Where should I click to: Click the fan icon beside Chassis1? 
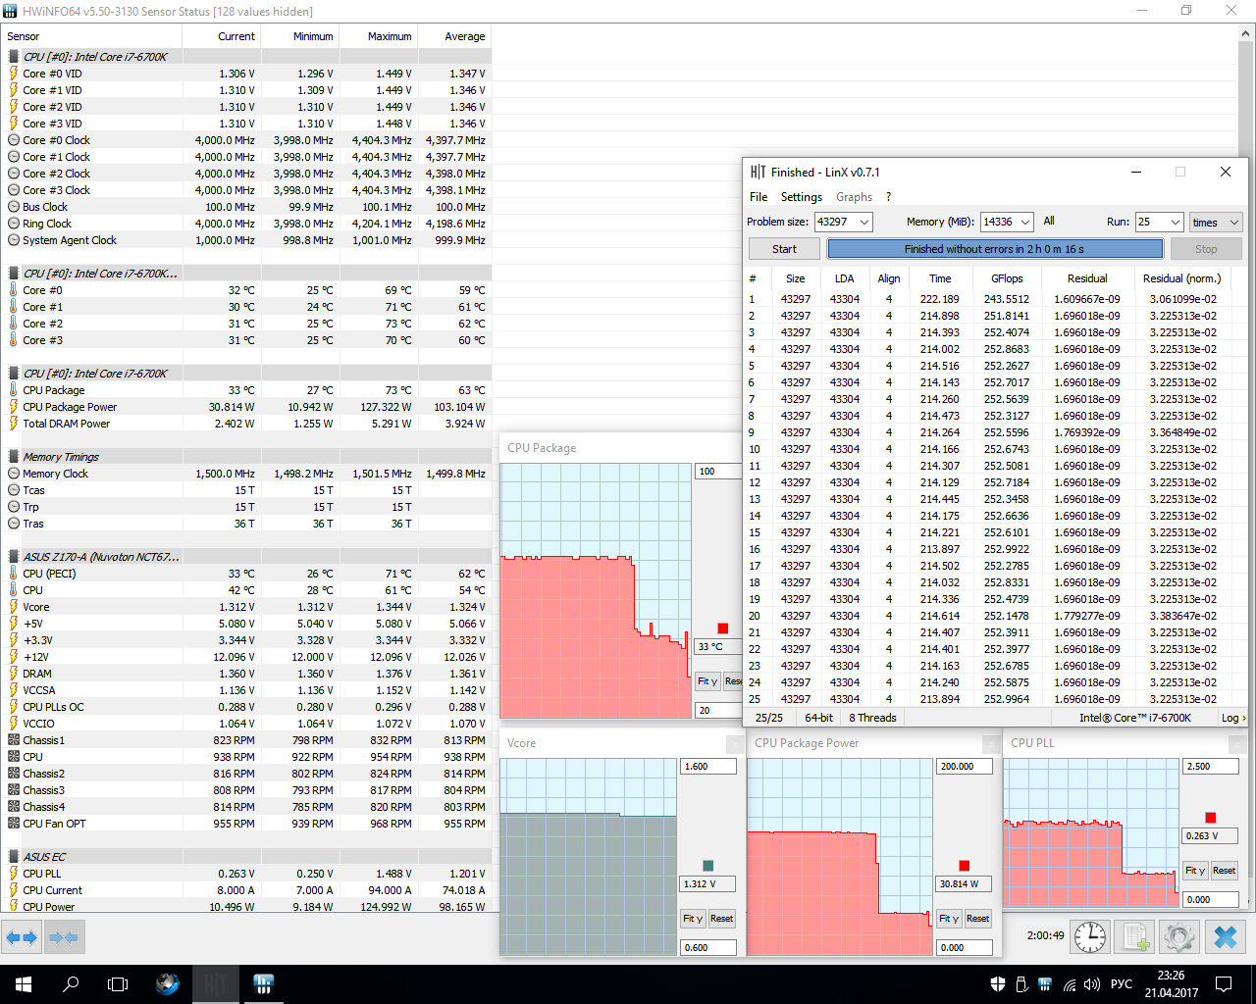(x=14, y=740)
